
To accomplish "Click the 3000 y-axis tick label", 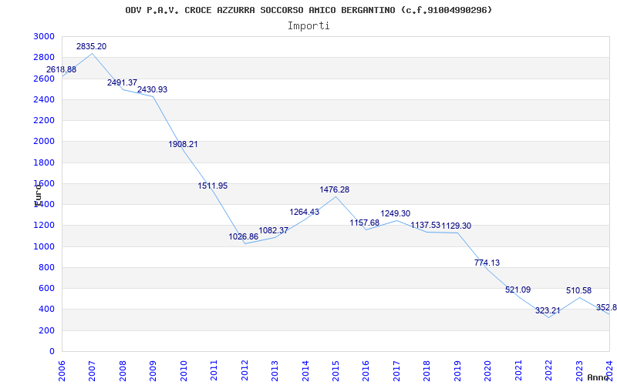I will coord(45,36).
